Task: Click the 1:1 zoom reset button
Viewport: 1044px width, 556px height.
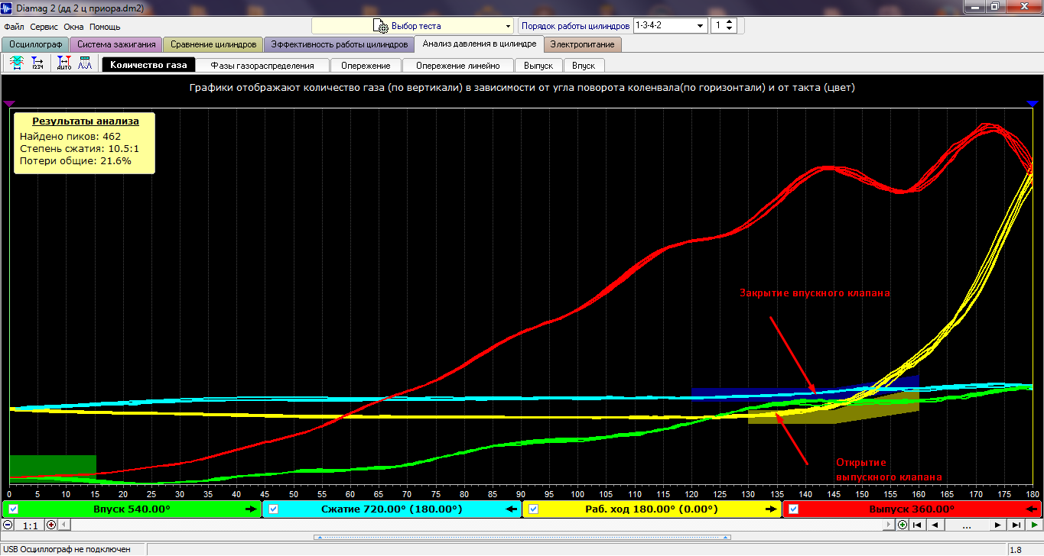Action: tap(30, 525)
